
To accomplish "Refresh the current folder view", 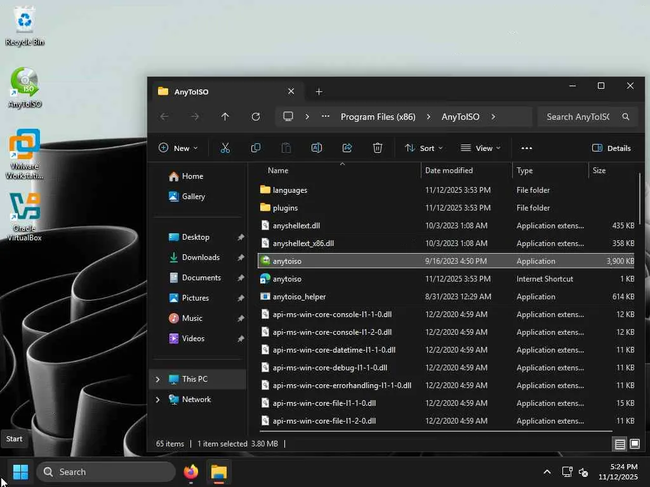I will [256, 117].
